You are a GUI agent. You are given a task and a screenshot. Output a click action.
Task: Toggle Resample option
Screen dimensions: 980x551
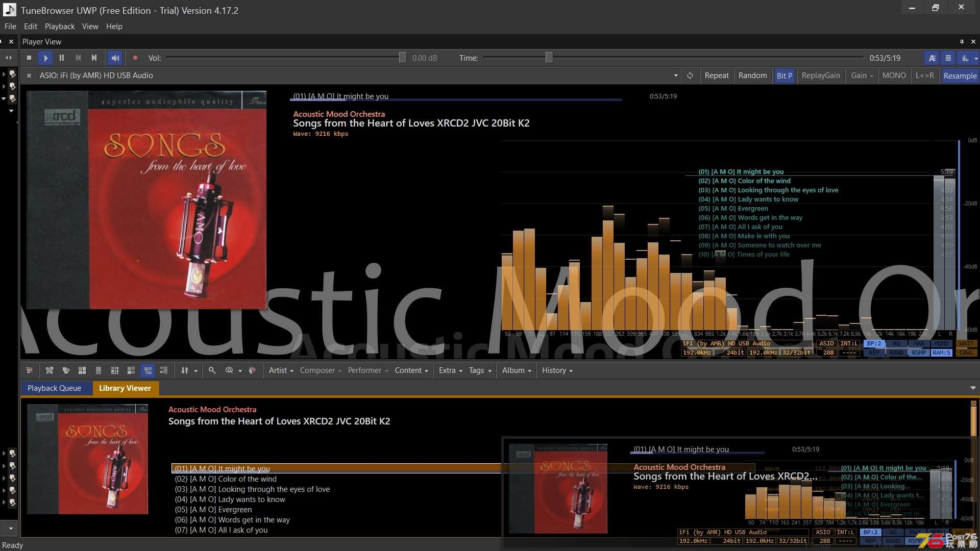coord(960,76)
